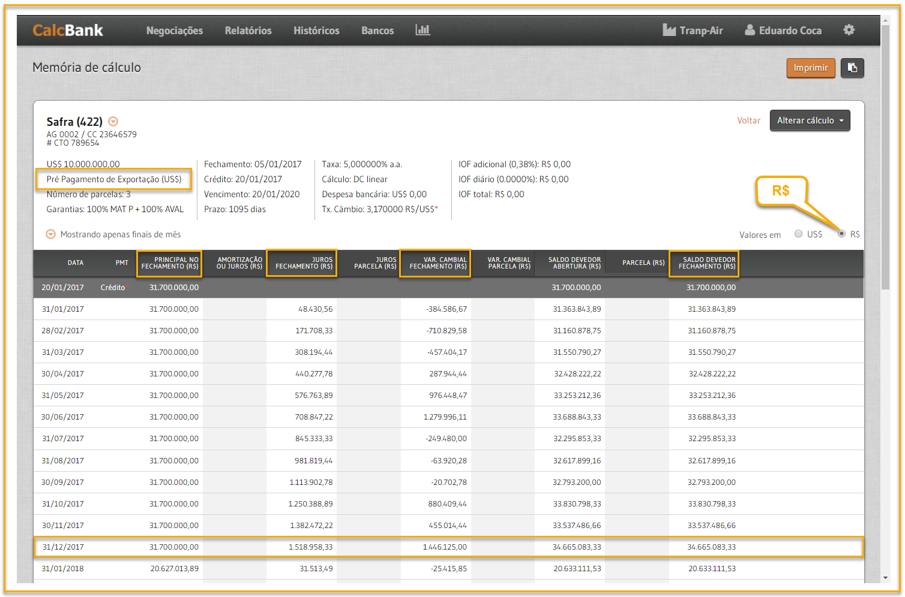Viewport: 905px width, 597px height.
Task: Open the Alterar cálculo dropdown
Action: [810, 120]
